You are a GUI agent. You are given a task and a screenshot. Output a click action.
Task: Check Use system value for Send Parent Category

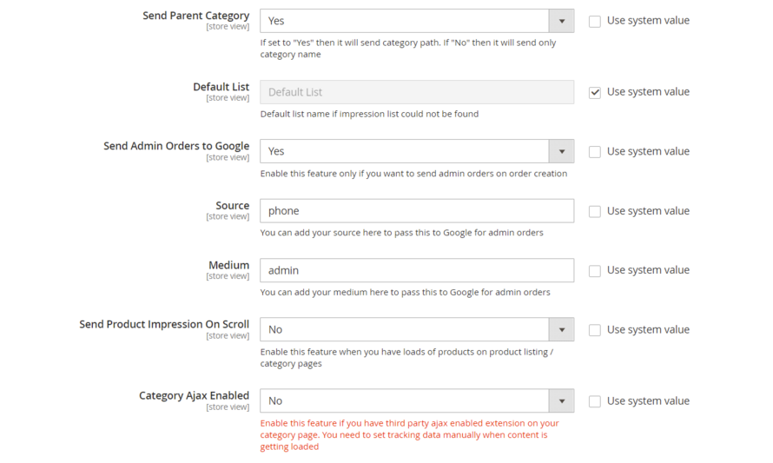point(595,21)
